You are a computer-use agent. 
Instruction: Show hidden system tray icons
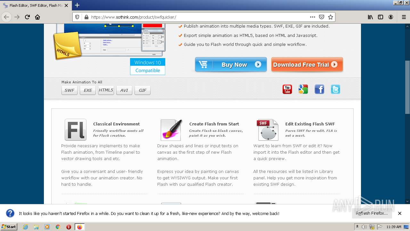tap(357, 227)
